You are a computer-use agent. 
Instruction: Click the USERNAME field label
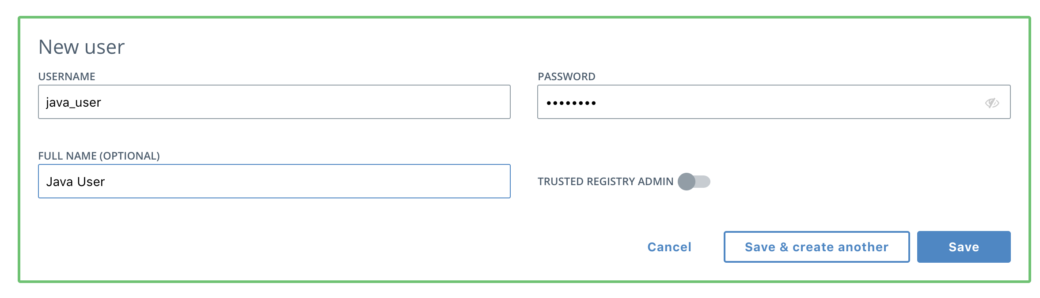pos(67,77)
